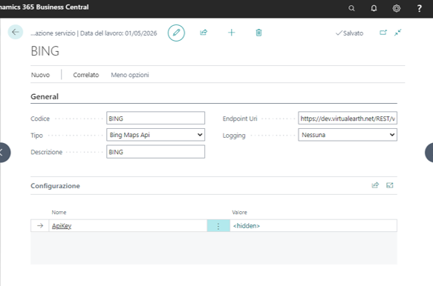The width and height of the screenshot is (433, 286).
Task: Expand the Configurazione part icon
Action: (x=390, y=185)
